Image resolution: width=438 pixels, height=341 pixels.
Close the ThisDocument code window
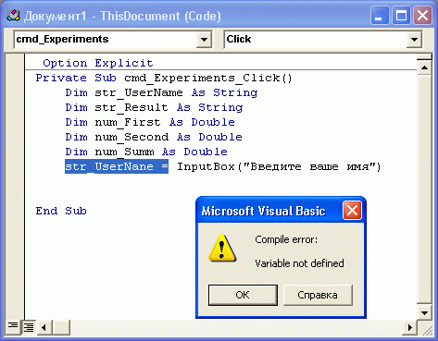coord(422,16)
